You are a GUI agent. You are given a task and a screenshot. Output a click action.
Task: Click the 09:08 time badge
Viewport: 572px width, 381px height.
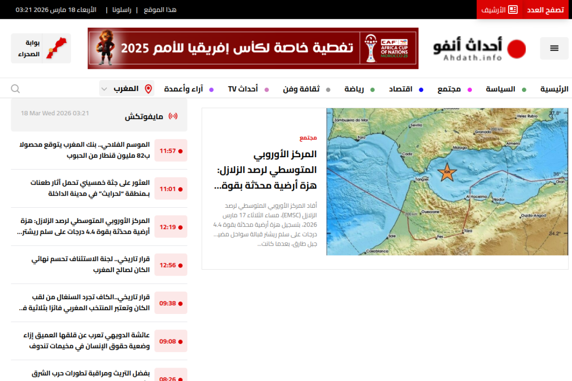tap(171, 341)
